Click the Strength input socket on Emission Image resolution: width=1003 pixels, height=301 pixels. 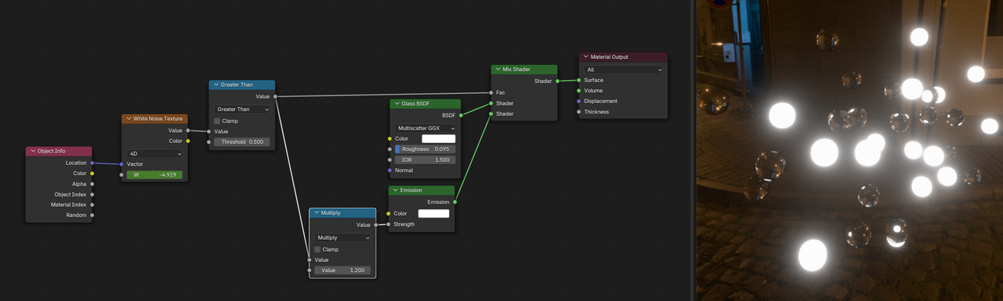click(389, 224)
